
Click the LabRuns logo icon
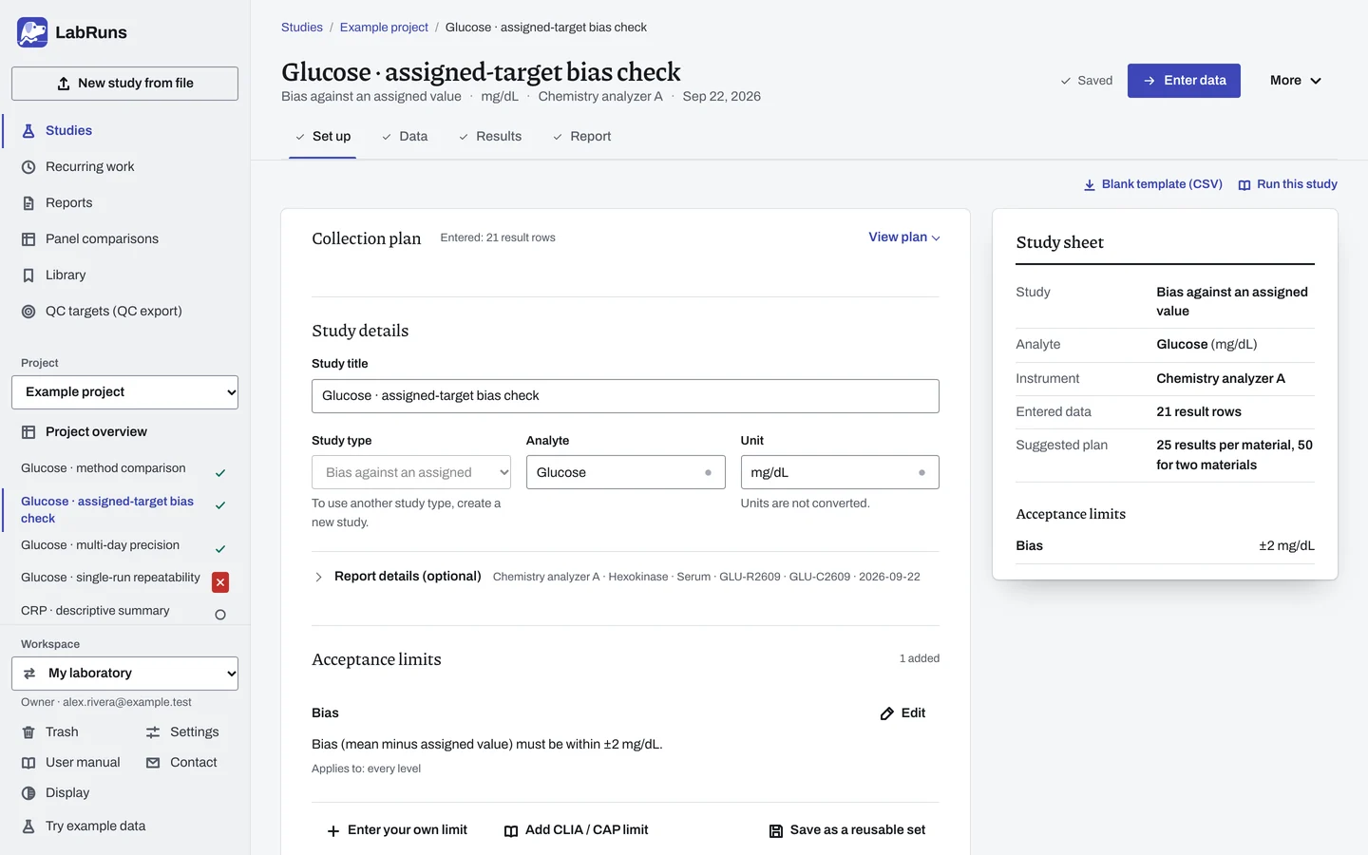tap(32, 32)
